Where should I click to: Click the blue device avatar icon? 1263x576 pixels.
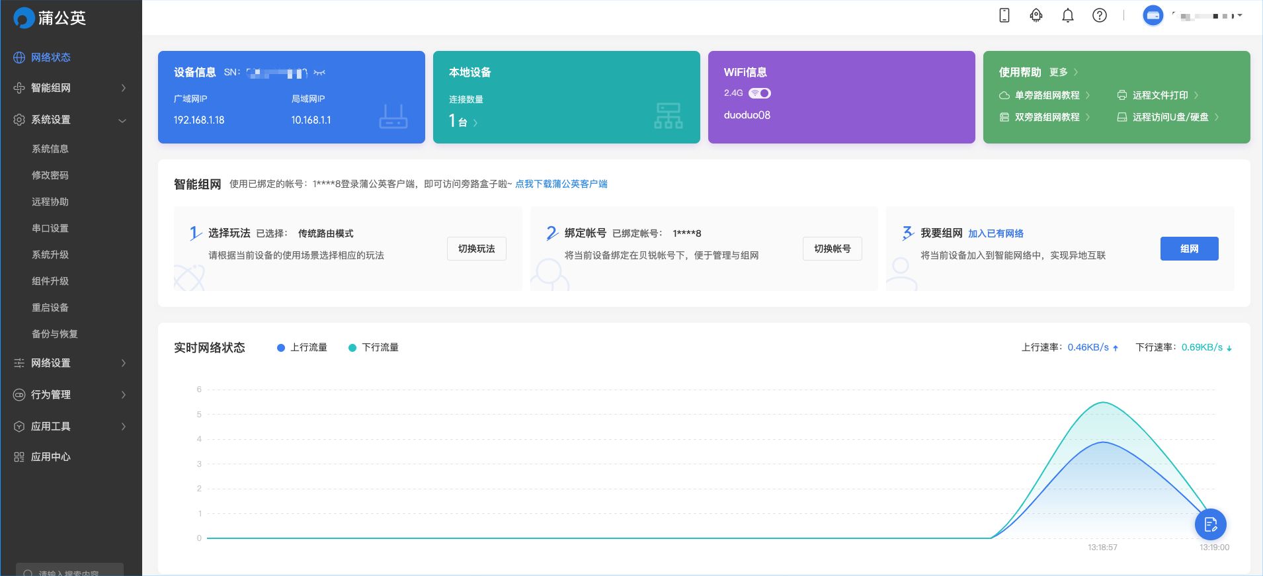tap(1153, 15)
